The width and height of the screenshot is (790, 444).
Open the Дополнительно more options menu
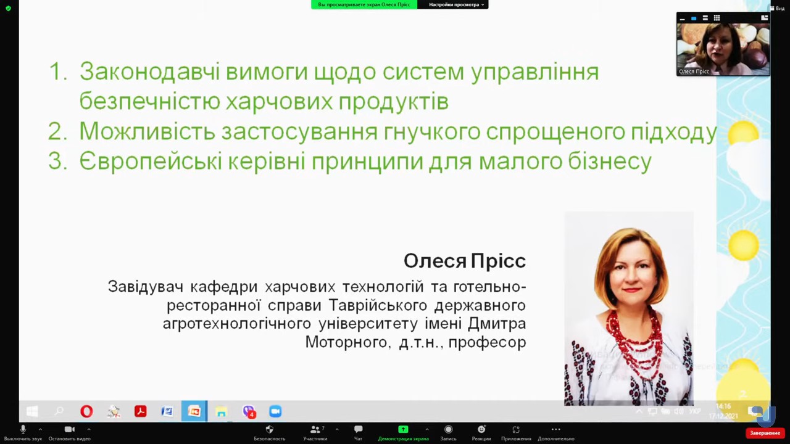pyautogui.click(x=556, y=433)
